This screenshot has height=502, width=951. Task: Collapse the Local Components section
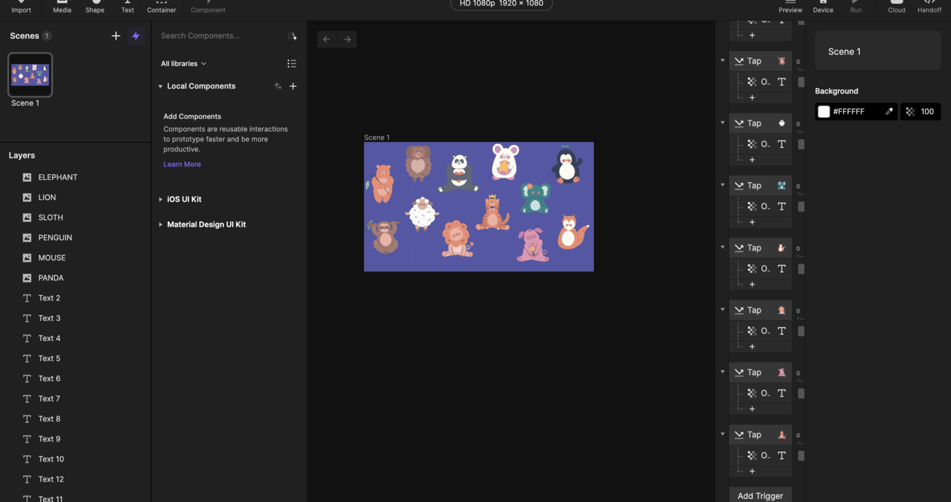click(x=160, y=87)
